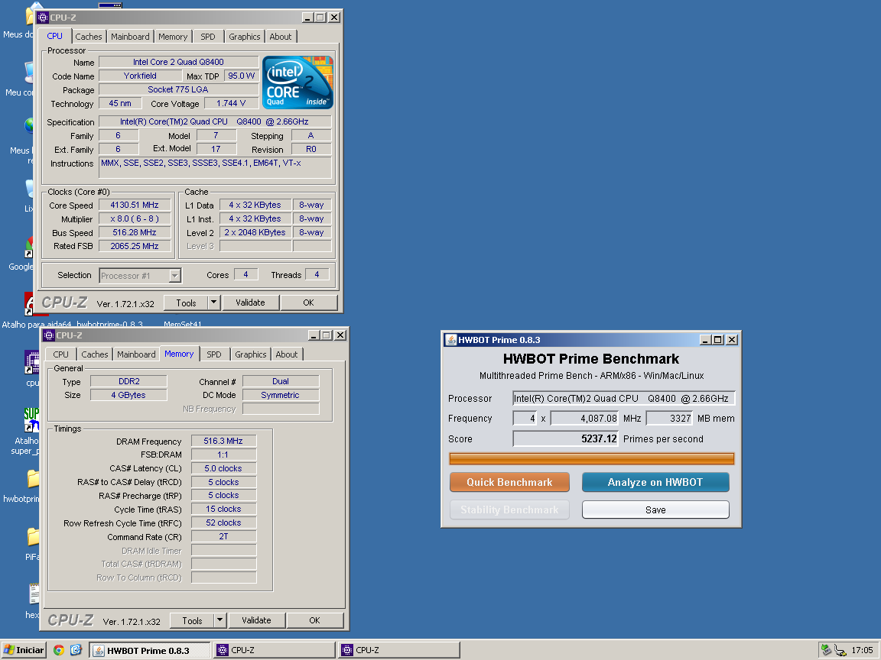This screenshot has width=881, height=660.
Task: Click the Multiplier value x 8.0
Action: [135, 219]
